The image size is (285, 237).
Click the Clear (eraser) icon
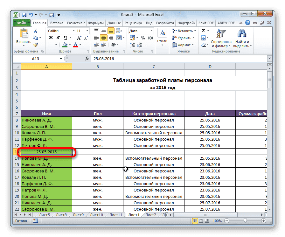click(204, 45)
